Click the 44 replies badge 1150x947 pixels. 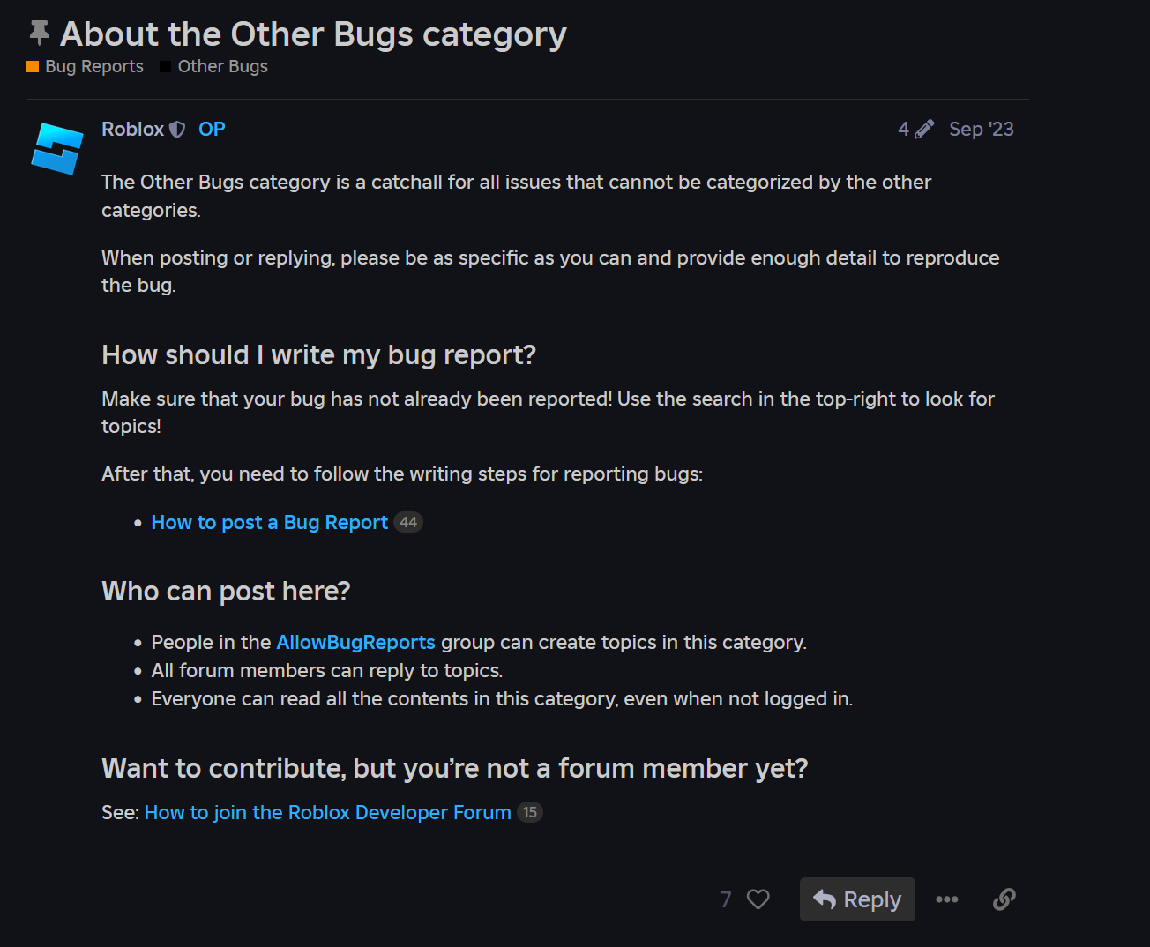tap(408, 522)
